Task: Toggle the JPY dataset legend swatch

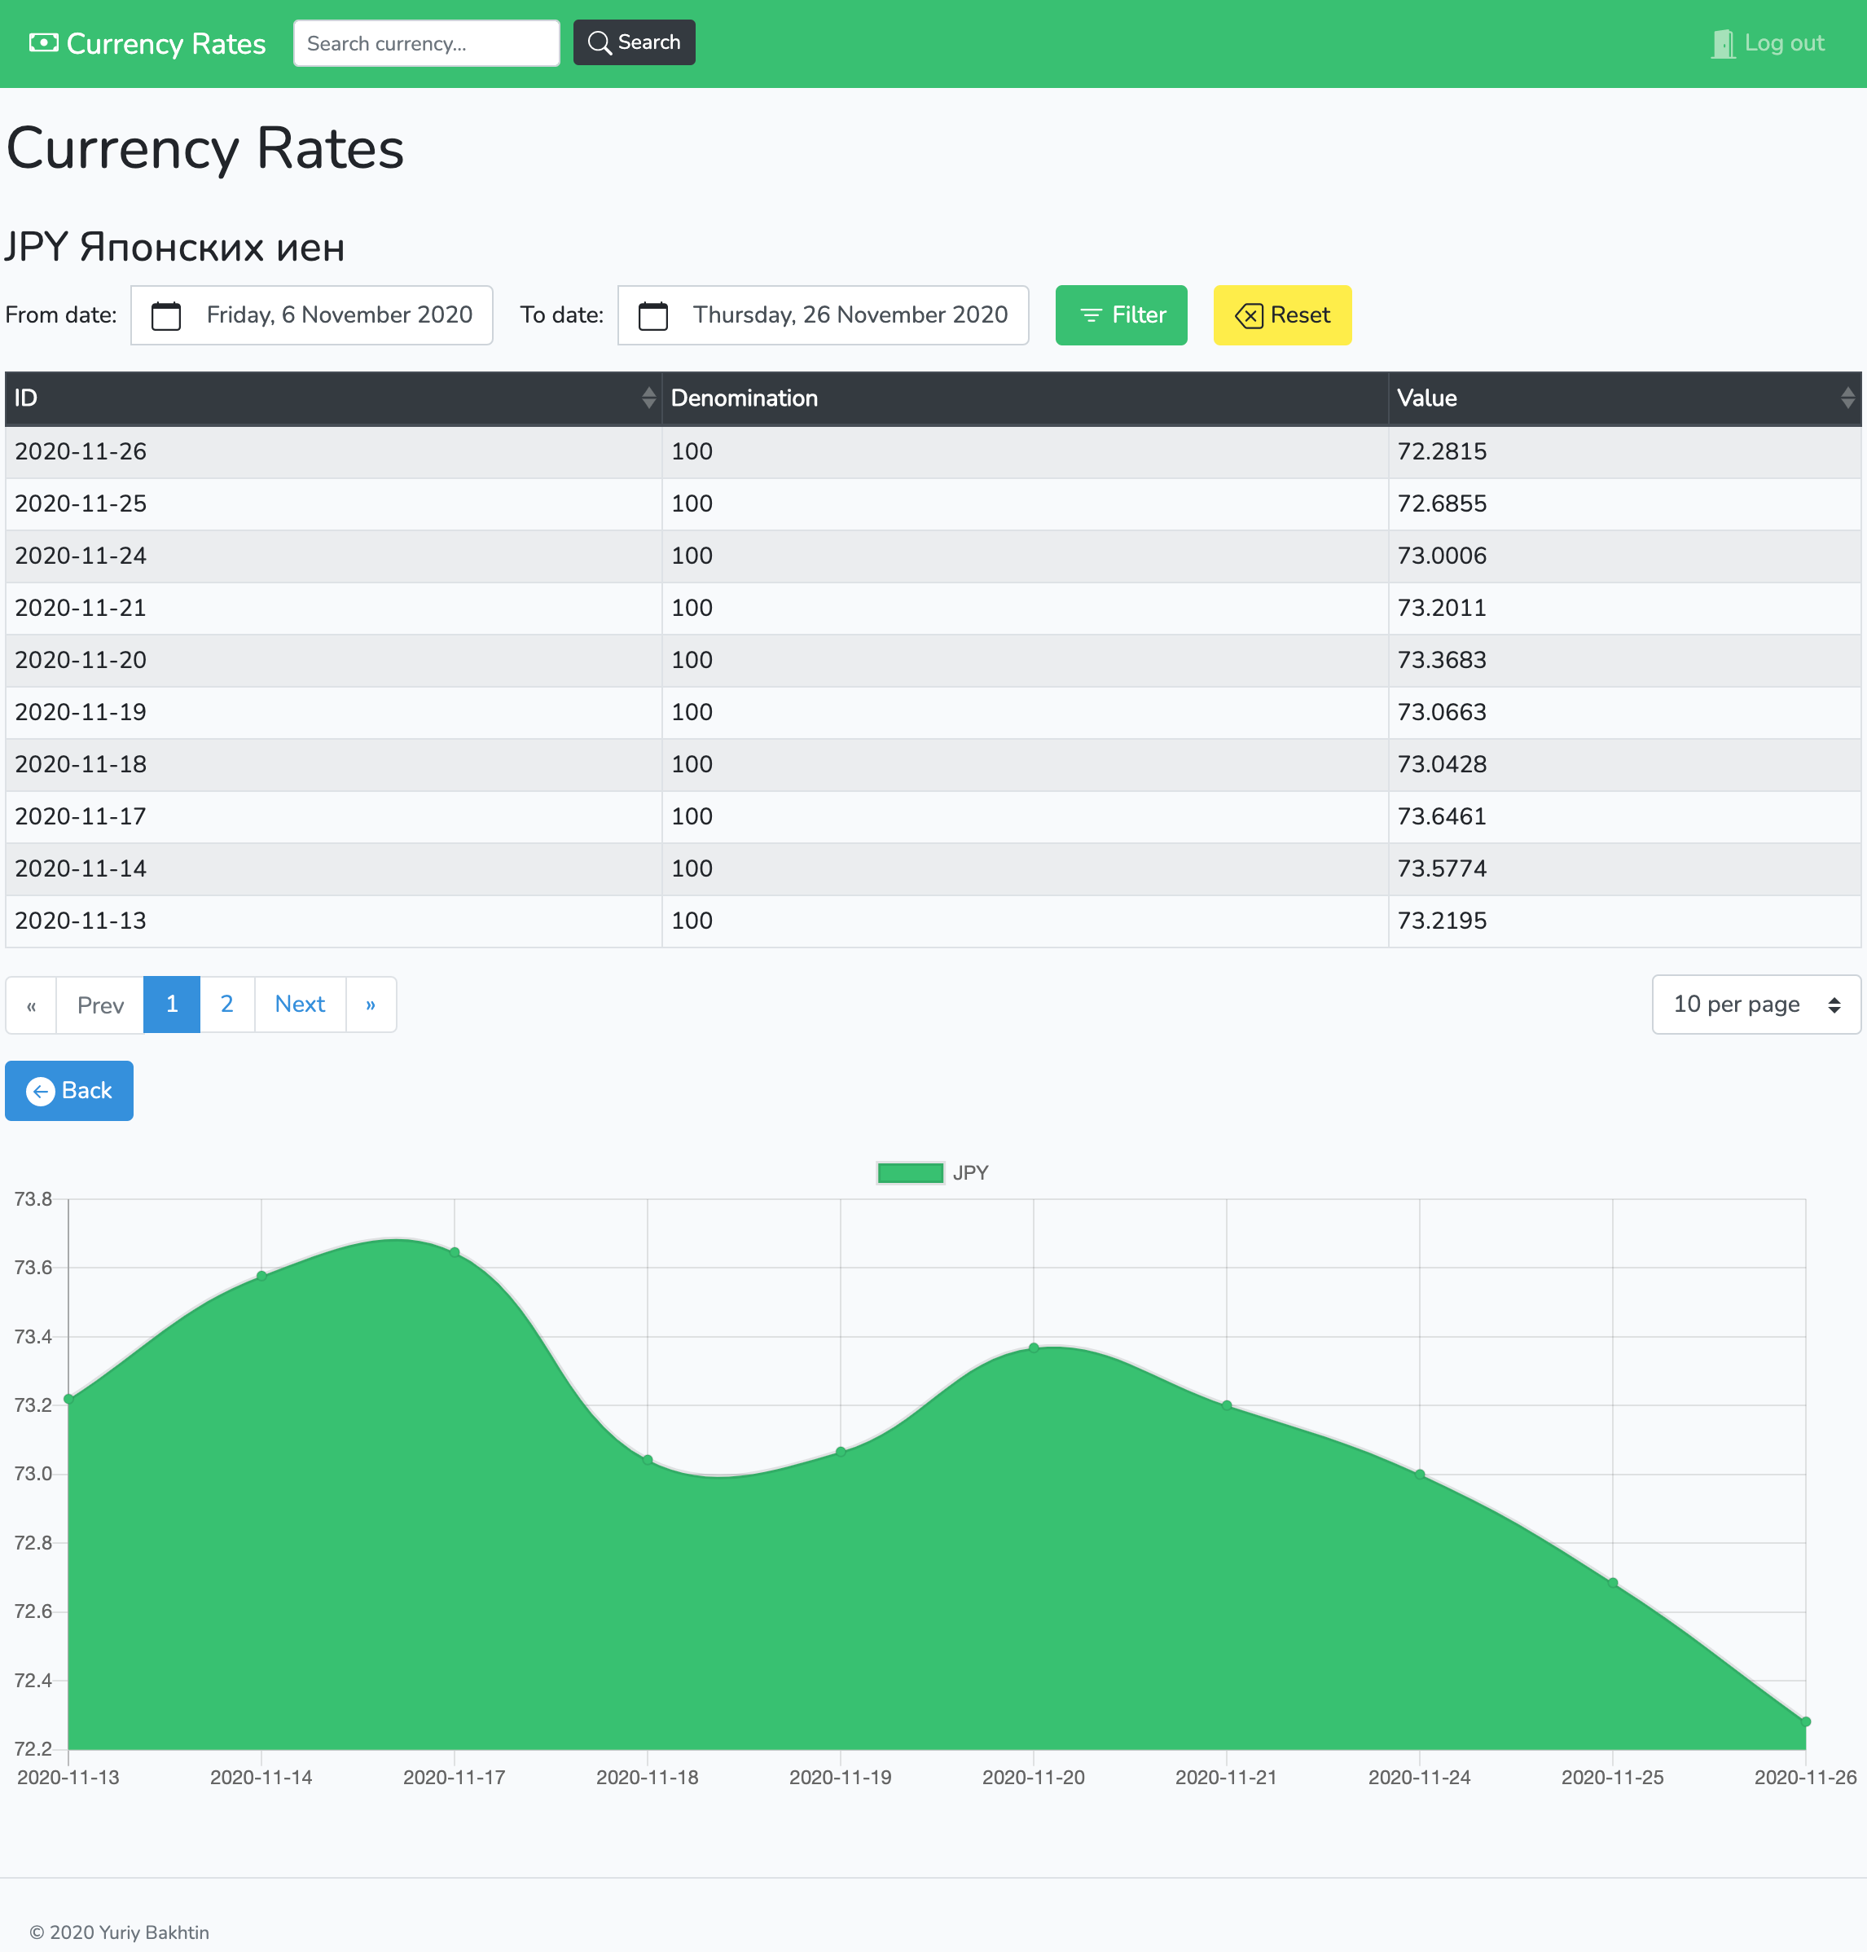Action: (910, 1172)
